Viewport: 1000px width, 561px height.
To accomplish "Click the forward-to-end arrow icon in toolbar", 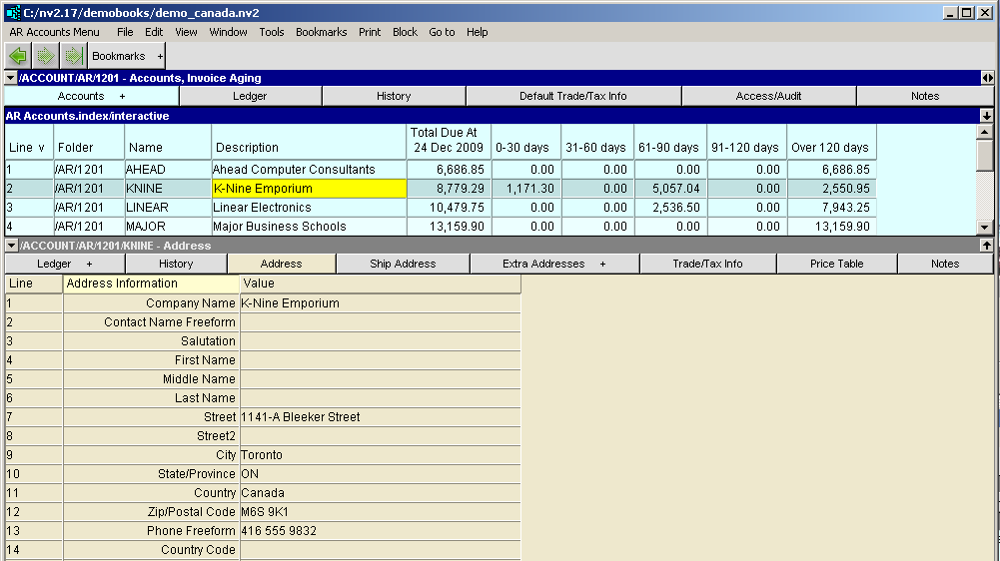I will (73, 56).
